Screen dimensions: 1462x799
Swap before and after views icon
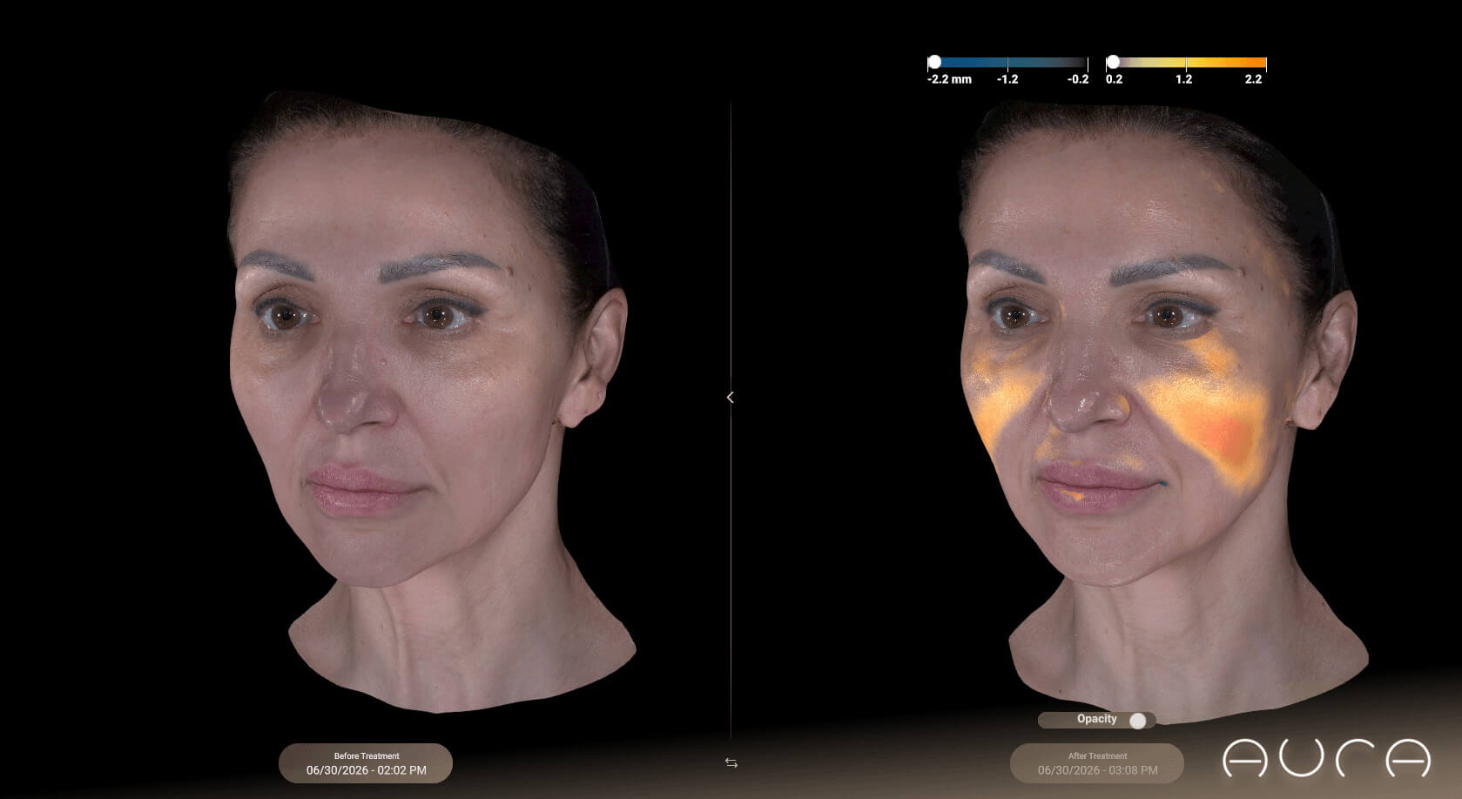[x=731, y=762]
